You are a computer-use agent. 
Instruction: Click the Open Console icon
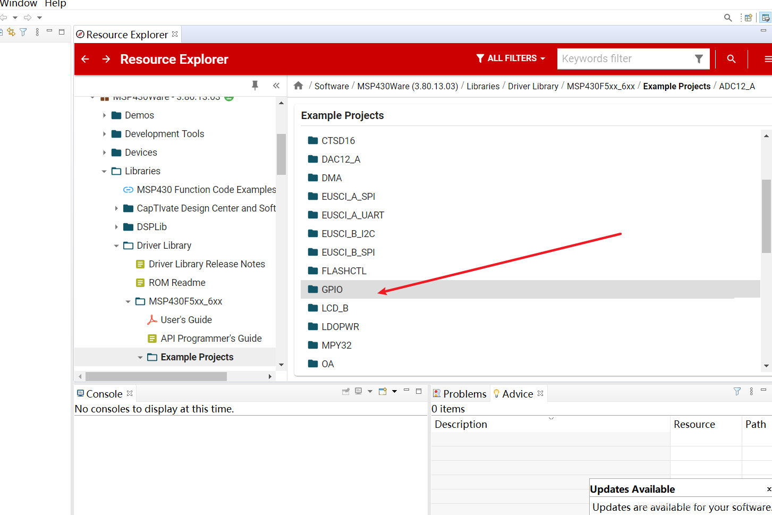pyautogui.click(x=383, y=391)
